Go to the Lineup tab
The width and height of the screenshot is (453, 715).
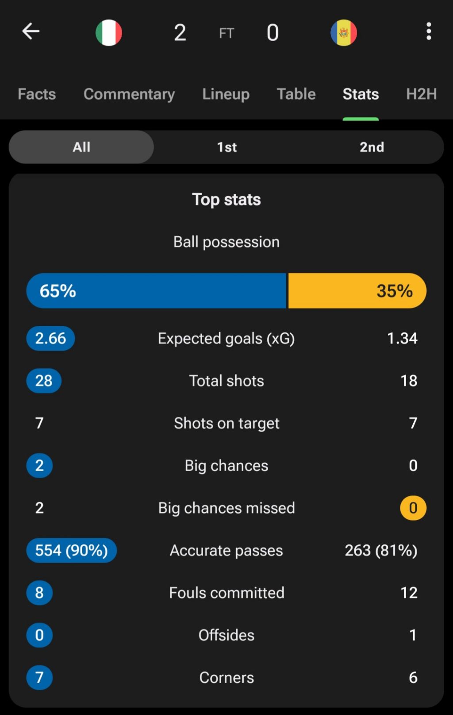coord(226,94)
